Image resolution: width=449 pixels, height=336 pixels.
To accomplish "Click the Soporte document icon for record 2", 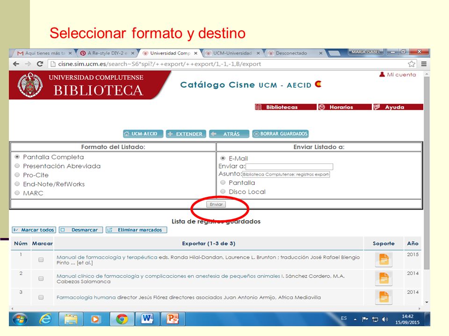I will click(x=384, y=279).
